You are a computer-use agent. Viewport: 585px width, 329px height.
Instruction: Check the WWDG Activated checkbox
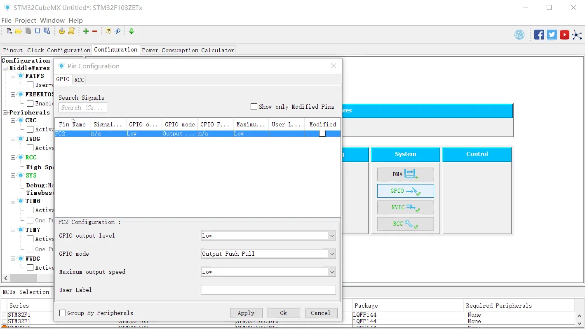pos(30,268)
